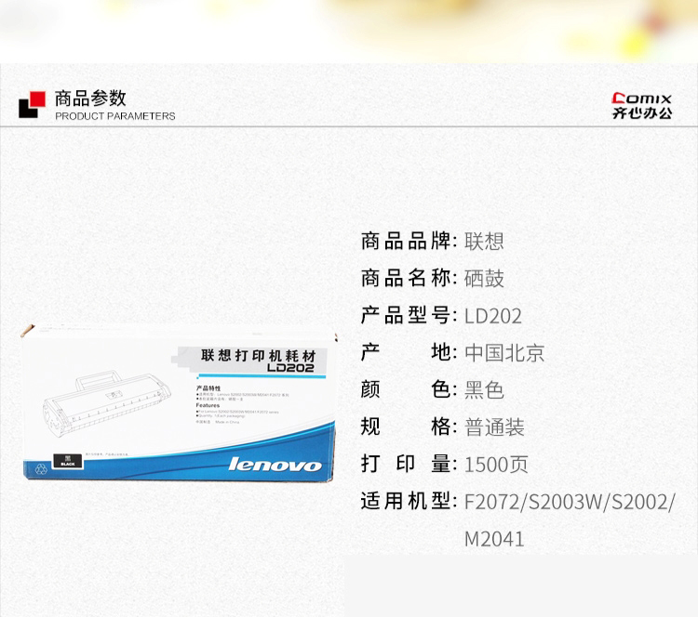Click the model number LD202 value
The height and width of the screenshot is (617, 698).
[492, 316]
